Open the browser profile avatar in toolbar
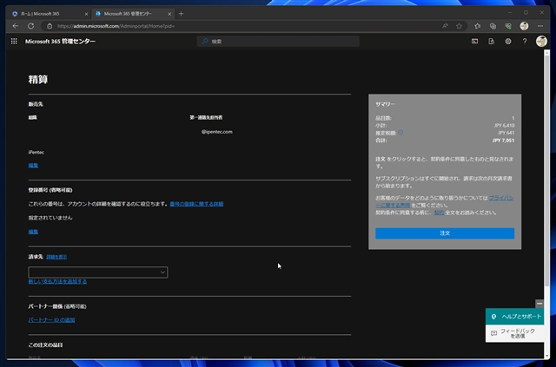This screenshot has height=367, width=556. click(524, 26)
